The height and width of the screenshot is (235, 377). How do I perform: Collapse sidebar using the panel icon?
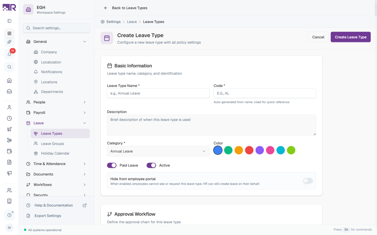tap(9, 21)
